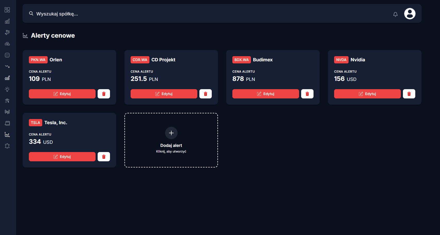Delete the Orlen price alert
This screenshot has width=440, height=235.
(x=104, y=94)
